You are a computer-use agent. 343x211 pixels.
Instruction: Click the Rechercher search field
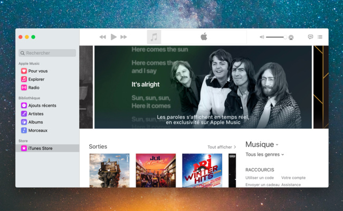tap(47, 53)
